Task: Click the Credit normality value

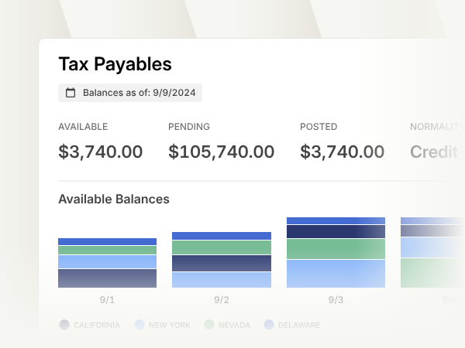Action: pyautogui.click(x=434, y=152)
